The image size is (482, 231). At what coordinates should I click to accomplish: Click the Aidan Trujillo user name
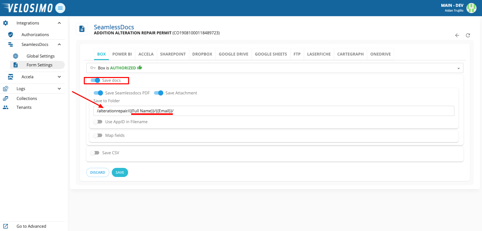click(x=454, y=11)
